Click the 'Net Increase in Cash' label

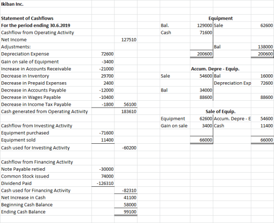tap(23, 198)
